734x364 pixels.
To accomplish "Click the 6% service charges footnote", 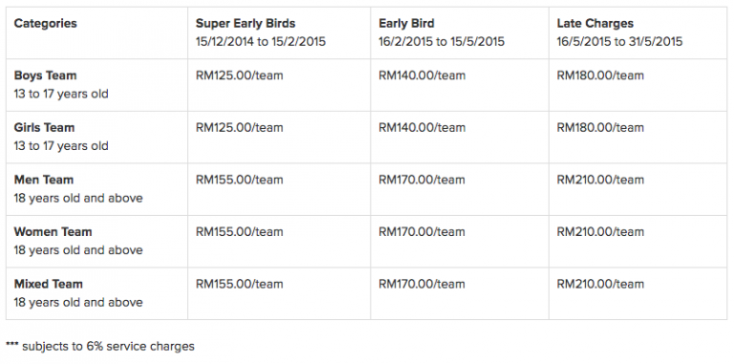I will 100,347.
